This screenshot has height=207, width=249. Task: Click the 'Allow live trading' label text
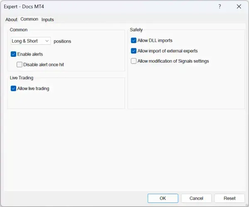[33, 88]
